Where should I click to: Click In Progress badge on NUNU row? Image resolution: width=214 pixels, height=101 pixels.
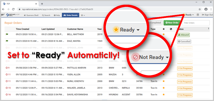(x=185, y=82)
